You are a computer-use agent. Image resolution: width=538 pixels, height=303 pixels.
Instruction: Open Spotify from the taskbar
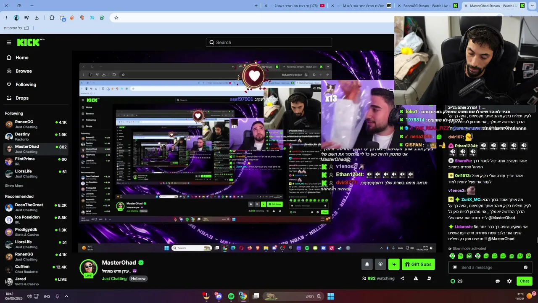[x=231, y=296]
